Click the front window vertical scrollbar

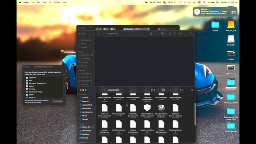pos(195,114)
